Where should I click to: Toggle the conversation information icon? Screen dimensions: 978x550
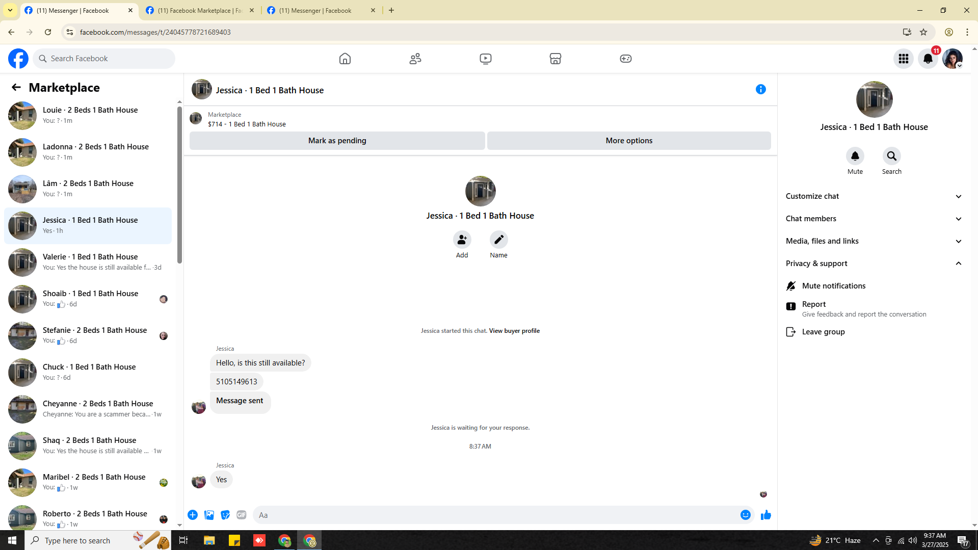761,90
